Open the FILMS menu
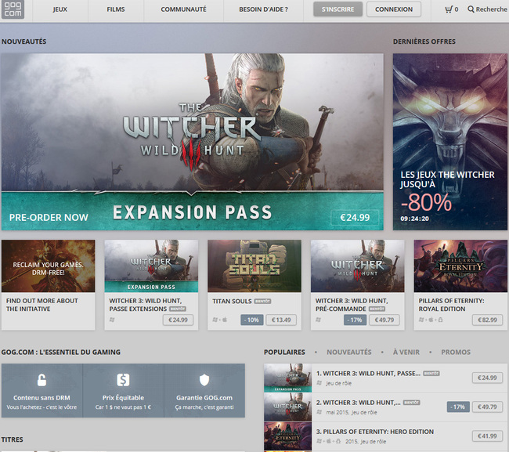 pos(116,9)
